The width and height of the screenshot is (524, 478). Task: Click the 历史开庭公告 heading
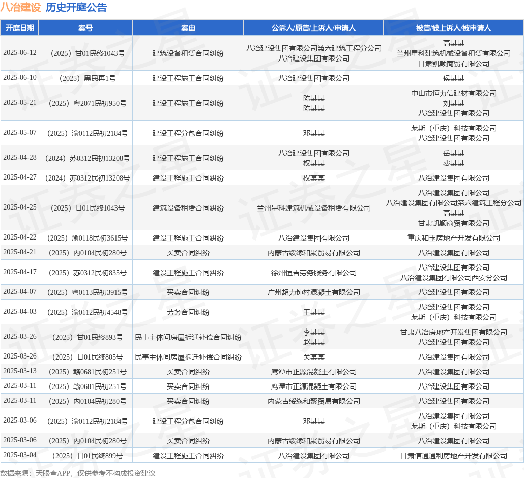(x=76, y=7)
